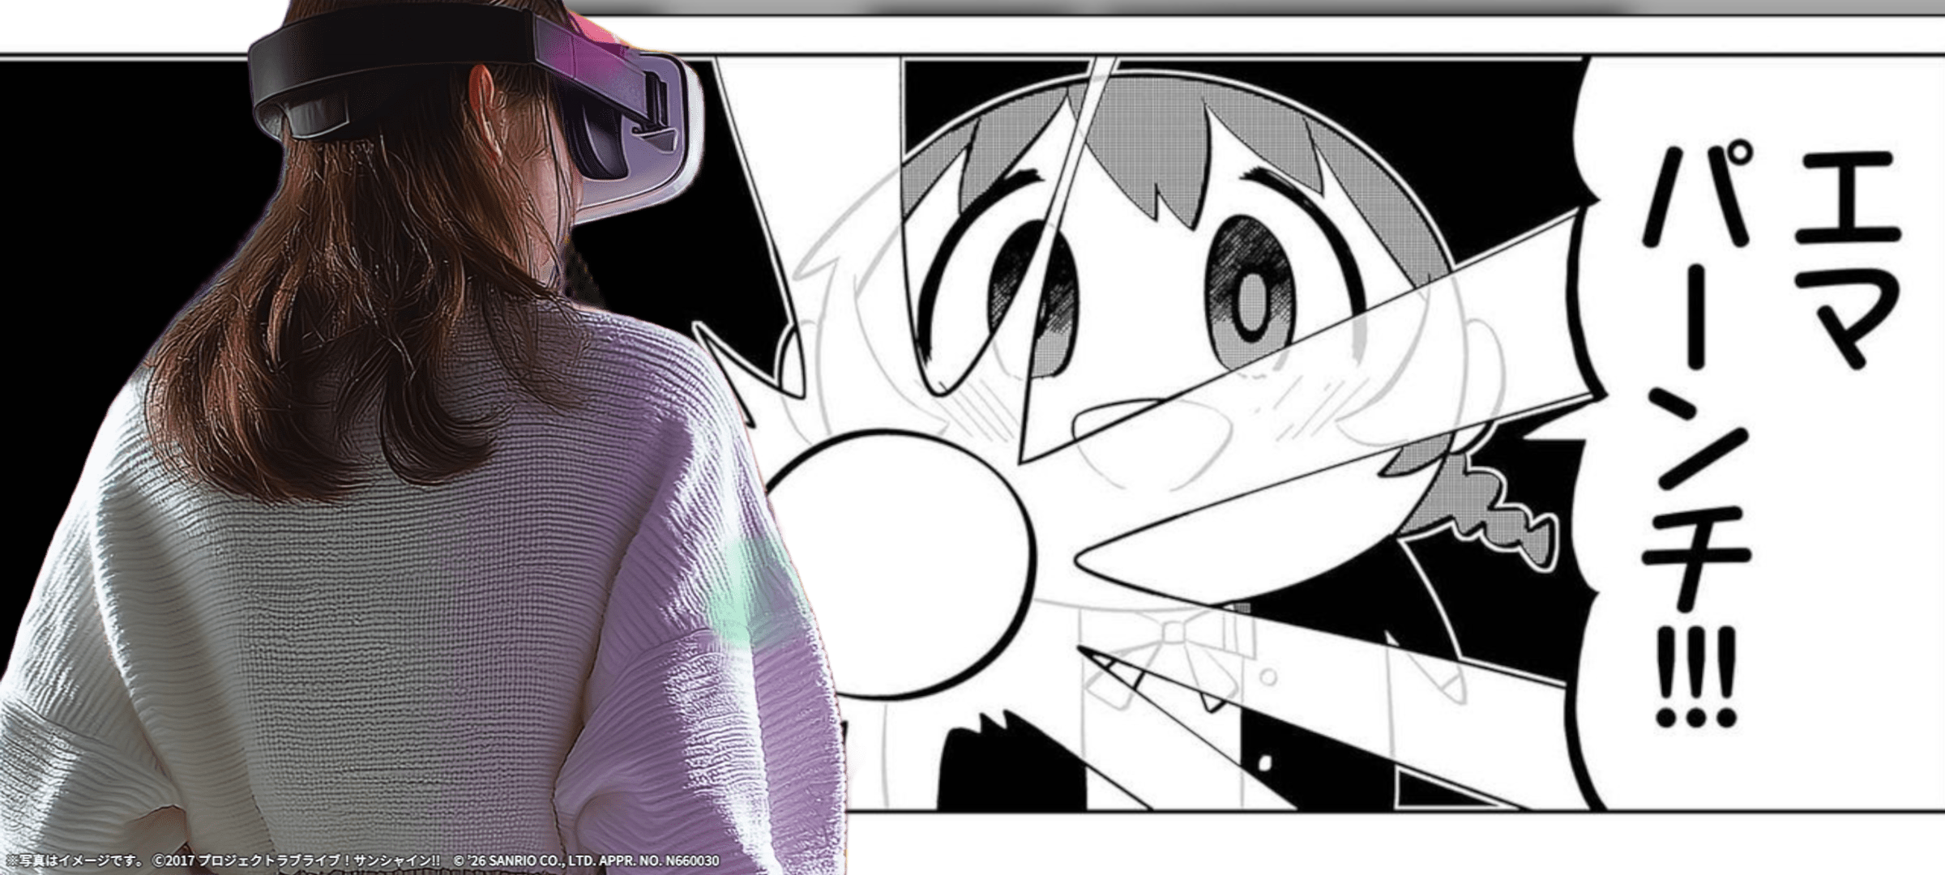This screenshot has width=1945, height=875.
Task: Click the チ character in speech bubble
Action: click(1698, 559)
